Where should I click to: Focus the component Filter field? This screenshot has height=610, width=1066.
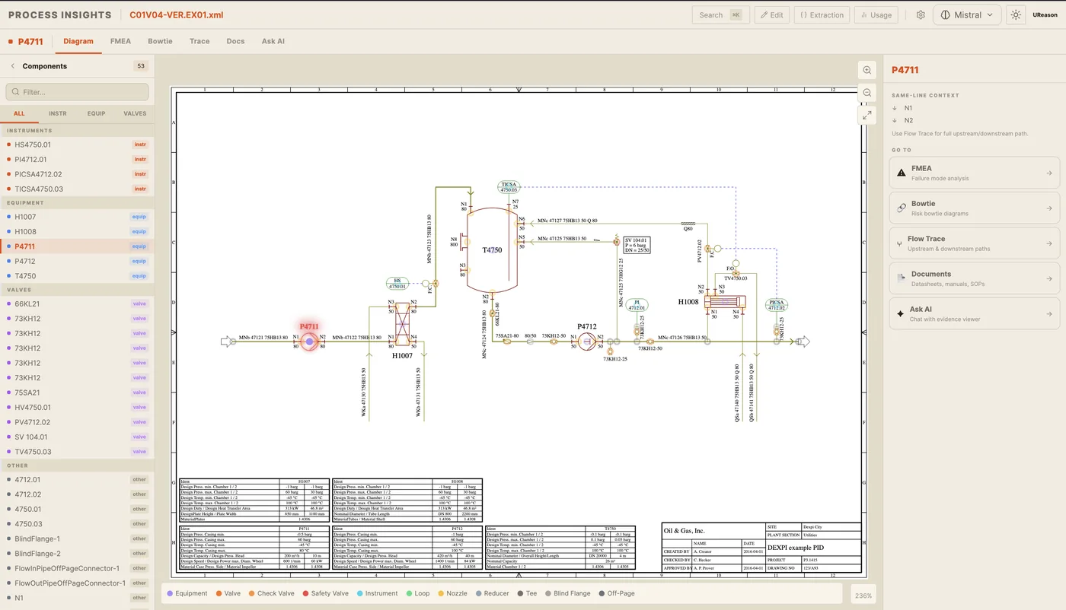77,92
